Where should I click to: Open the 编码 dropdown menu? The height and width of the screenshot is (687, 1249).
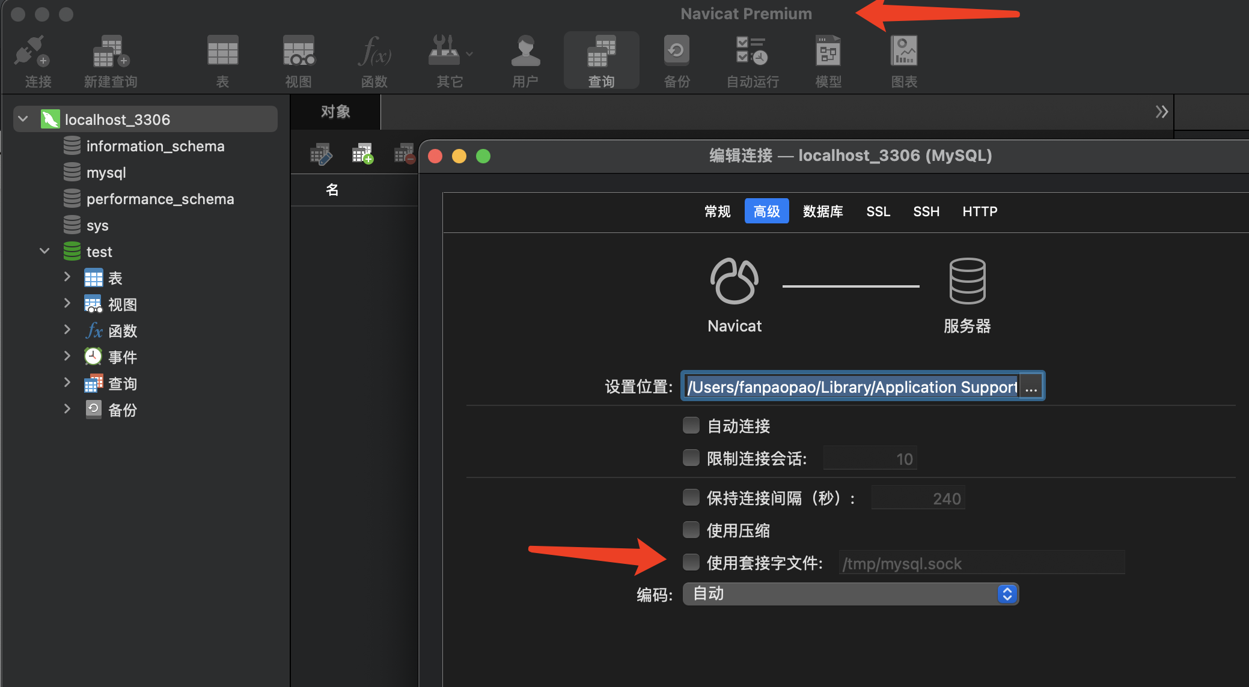click(x=1007, y=594)
